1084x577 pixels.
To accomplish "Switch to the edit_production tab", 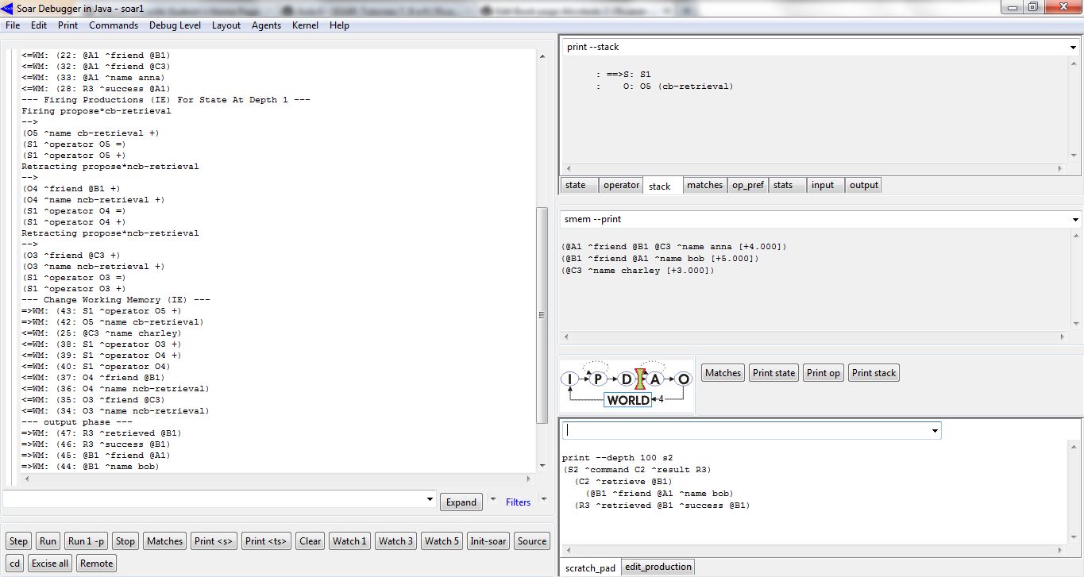I will click(658, 567).
